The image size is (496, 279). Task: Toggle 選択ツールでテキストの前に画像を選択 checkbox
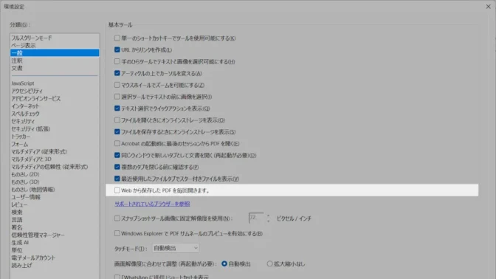click(117, 97)
